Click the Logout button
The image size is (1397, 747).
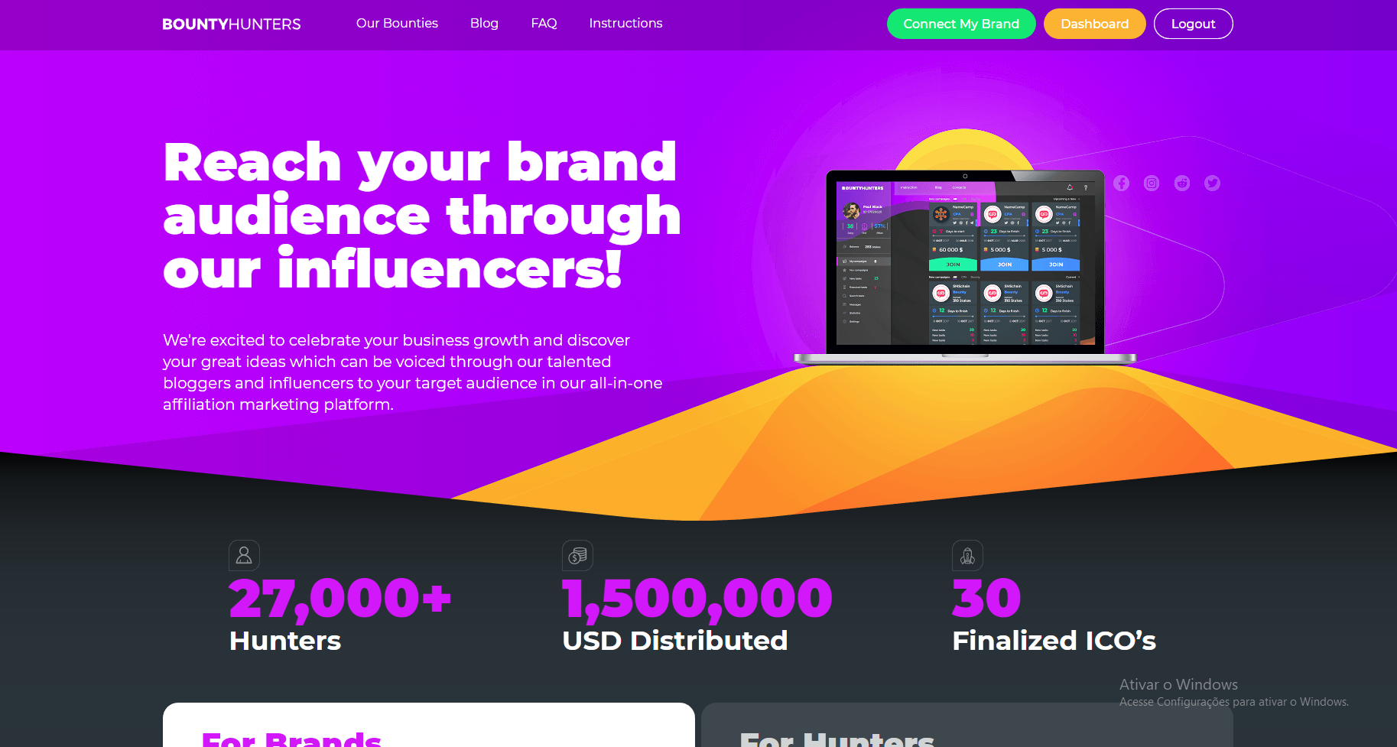pyautogui.click(x=1193, y=24)
